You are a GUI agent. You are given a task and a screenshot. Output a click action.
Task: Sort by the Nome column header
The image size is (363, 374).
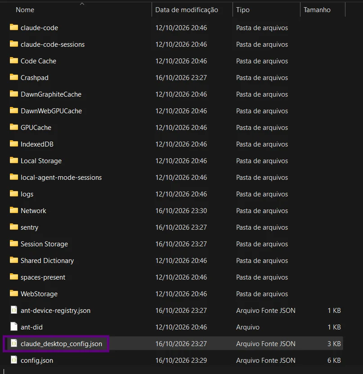point(25,10)
